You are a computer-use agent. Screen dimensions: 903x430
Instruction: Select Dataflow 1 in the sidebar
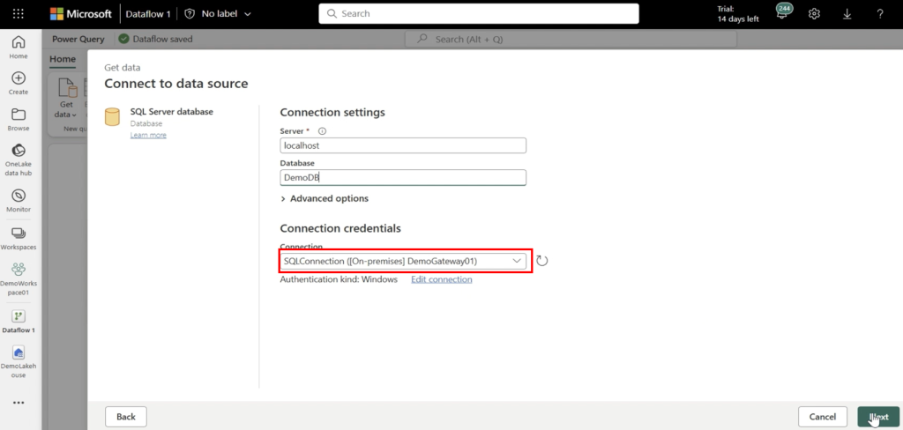(x=19, y=322)
